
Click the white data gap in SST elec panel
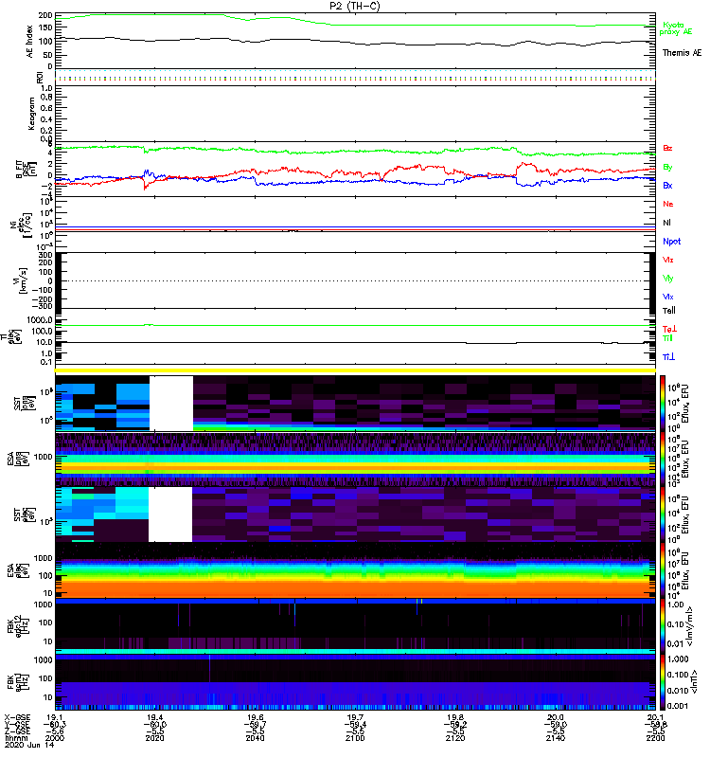170,514
